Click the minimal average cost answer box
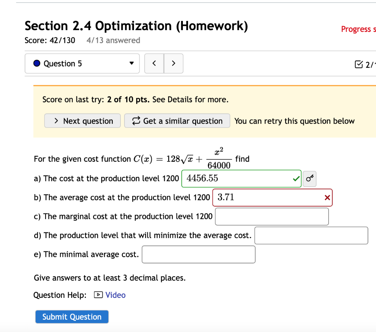The height and width of the screenshot is (332, 376). coord(199,254)
